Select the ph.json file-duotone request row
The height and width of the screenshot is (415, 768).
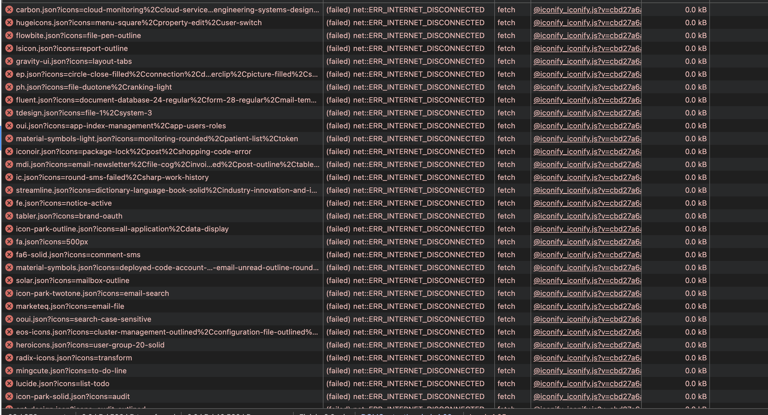pyautogui.click(x=94, y=87)
